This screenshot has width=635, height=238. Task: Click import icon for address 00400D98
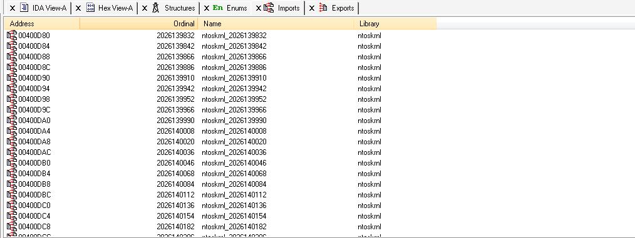point(12,99)
